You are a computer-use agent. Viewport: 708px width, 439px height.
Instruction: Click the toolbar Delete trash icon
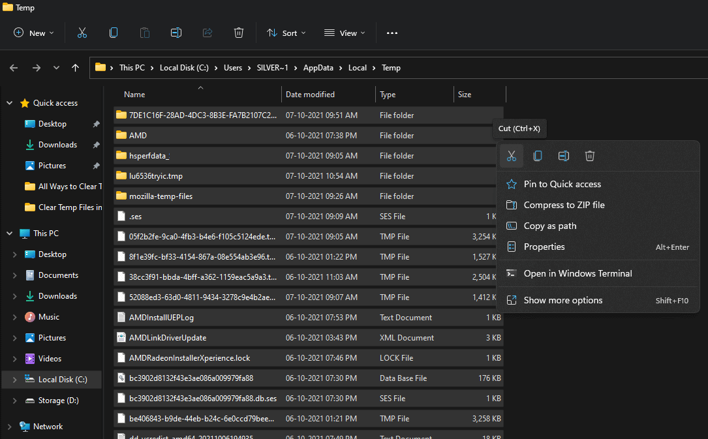click(x=239, y=33)
